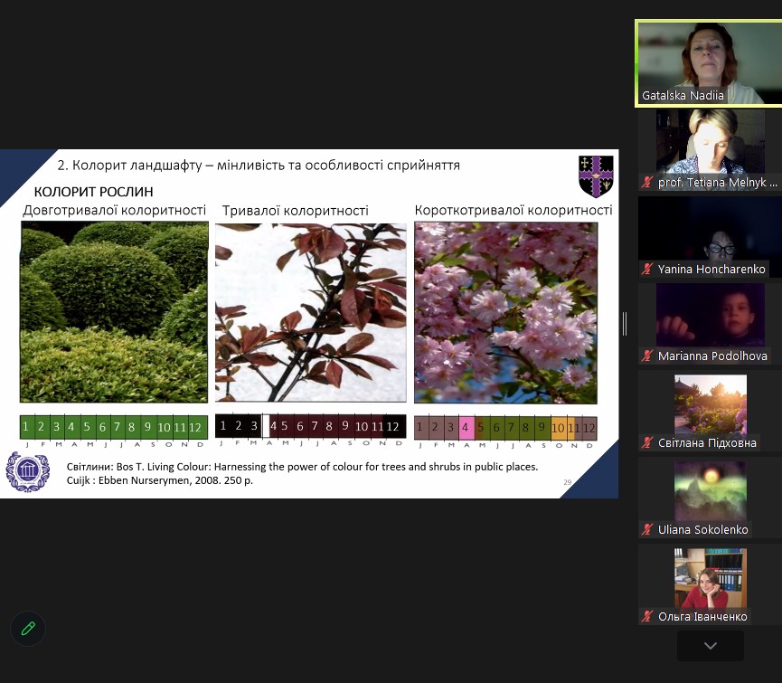Click muted mic icon beside Marianna Podolhova
782x683 pixels.
[x=647, y=356]
